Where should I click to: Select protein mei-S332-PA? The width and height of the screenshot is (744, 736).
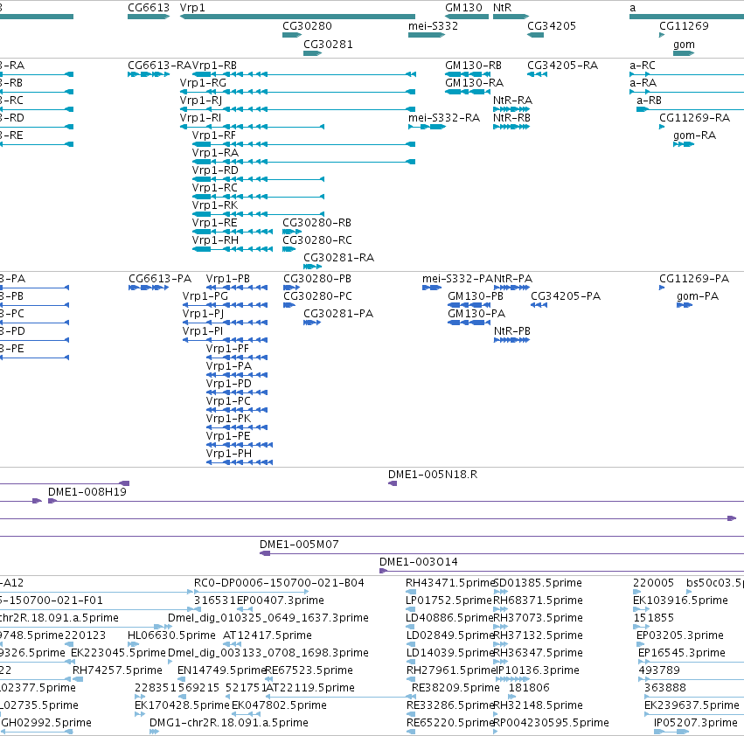coord(457,279)
